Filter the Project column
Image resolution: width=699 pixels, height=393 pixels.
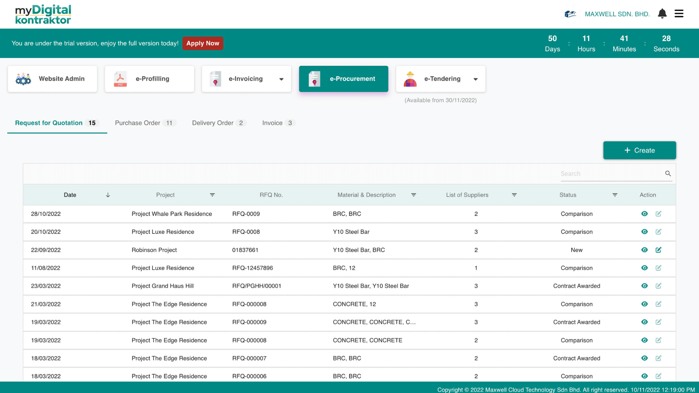(x=212, y=195)
